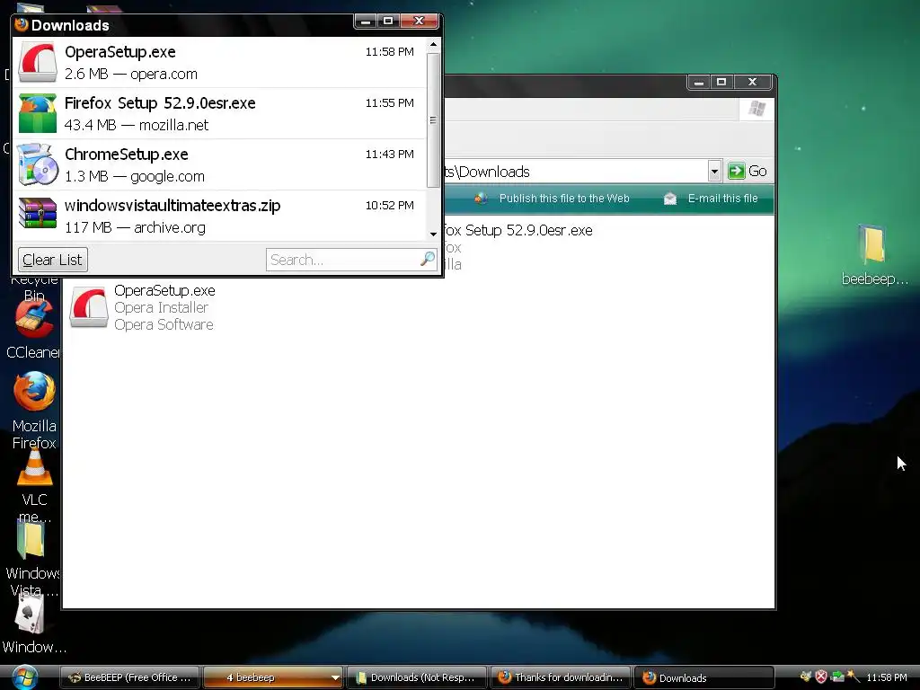The image size is (920, 690).
Task: Select ChromeSetup.exe download entry name
Action: coord(126,155)
